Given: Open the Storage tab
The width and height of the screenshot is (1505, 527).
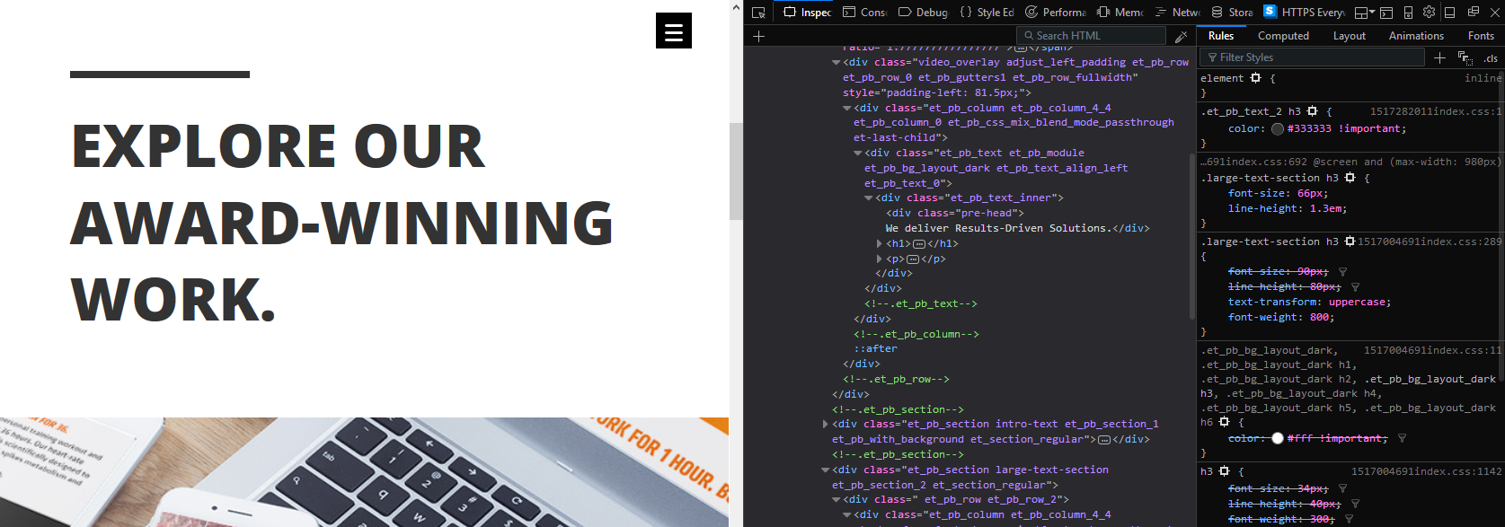Looking at the screenshot, I should pyautogui.click(x=1232, y=12).
